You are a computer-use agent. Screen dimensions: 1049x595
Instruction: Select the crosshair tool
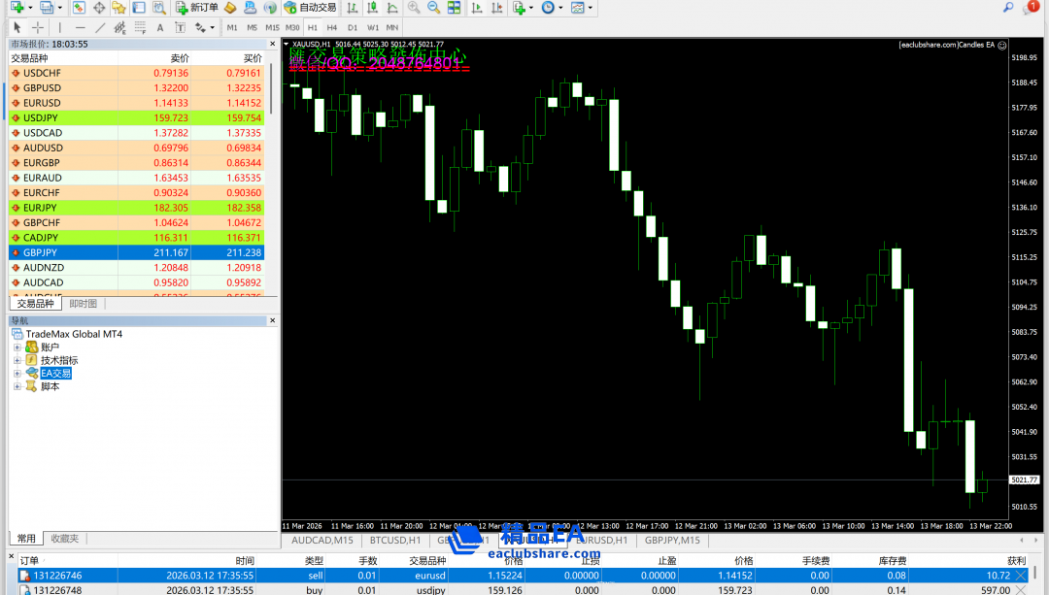(x=38, y=28)
